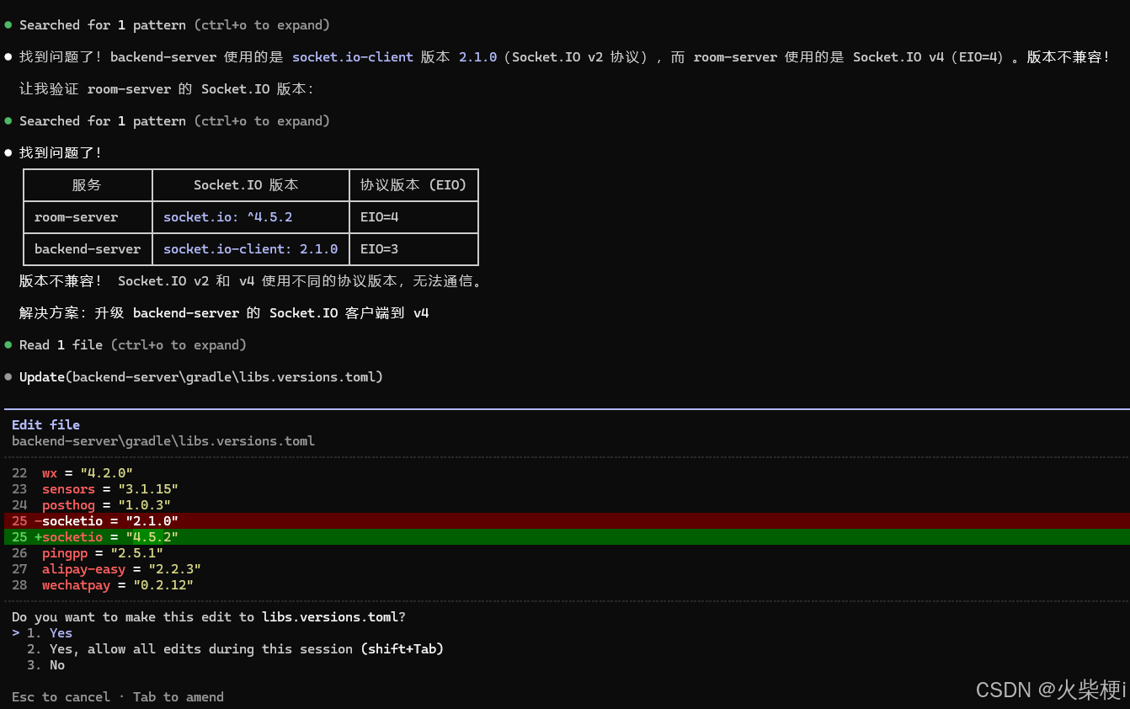Select Yes, allow all edits during this session
1130x709 pixels.
(x=235, y=649)
